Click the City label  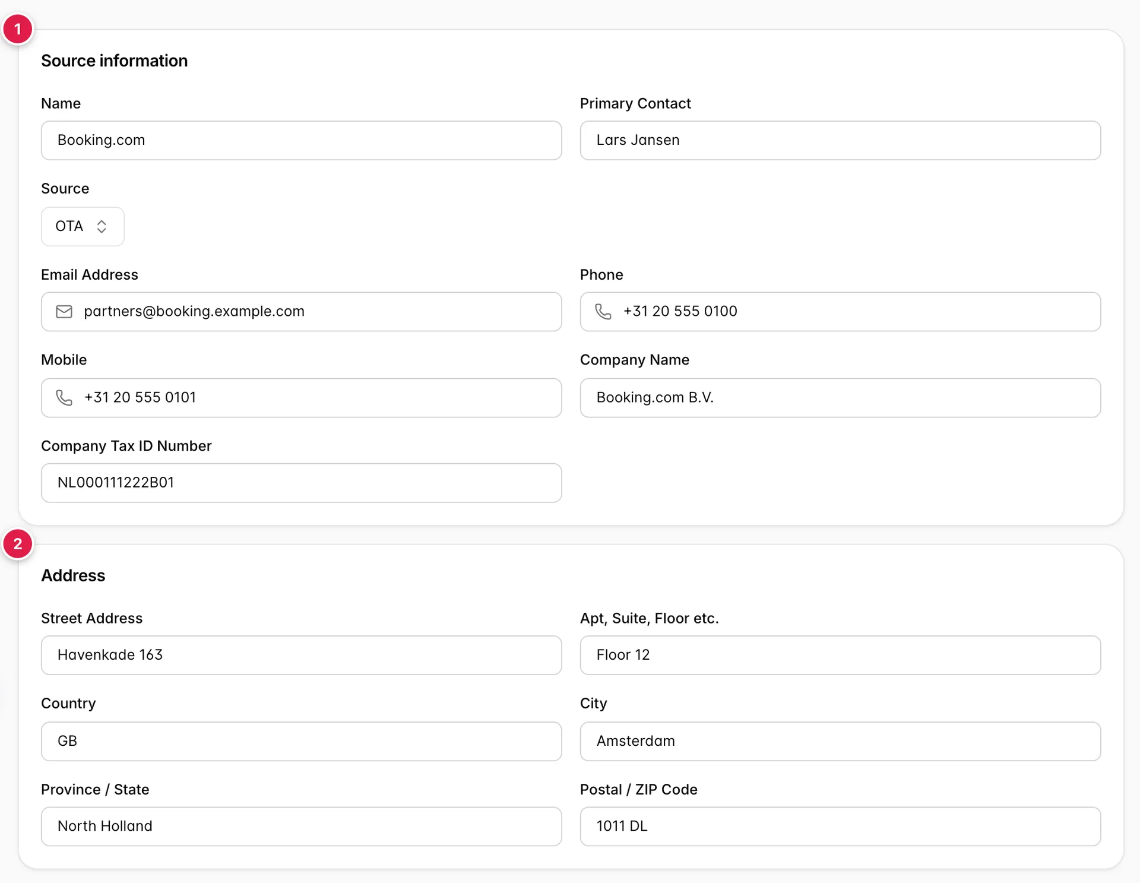(594, 703)
